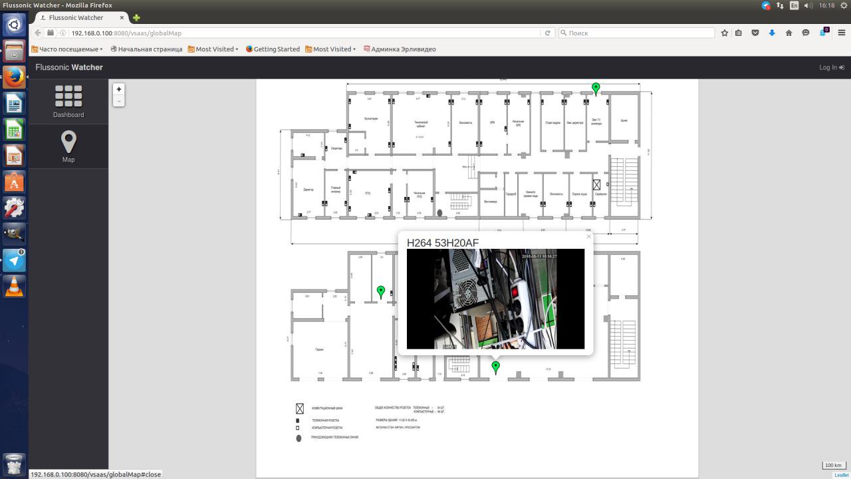Open the smiley chat toolbar icon
This screenshot has width=851, height=479.
806,33
